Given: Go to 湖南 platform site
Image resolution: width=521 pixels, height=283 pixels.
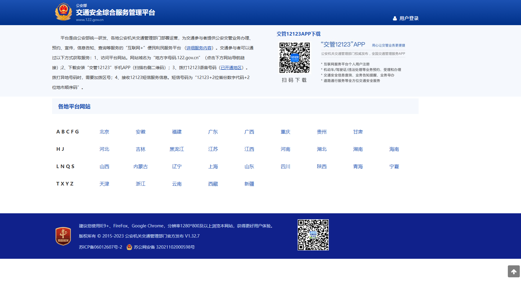Looking at the screenshot, I should tap(358, 149).
